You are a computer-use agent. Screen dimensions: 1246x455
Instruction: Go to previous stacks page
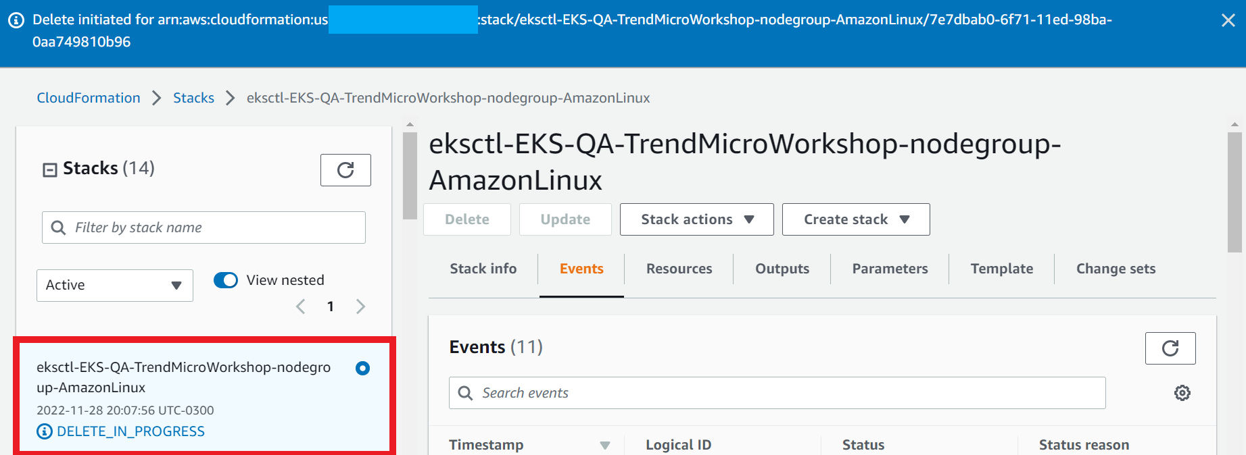click(301, 306)
